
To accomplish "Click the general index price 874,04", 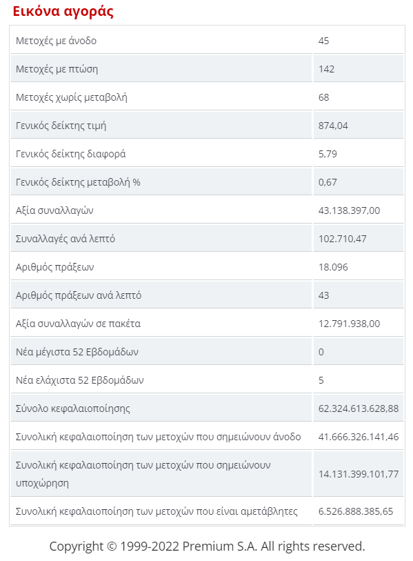I will pos(333,126).
